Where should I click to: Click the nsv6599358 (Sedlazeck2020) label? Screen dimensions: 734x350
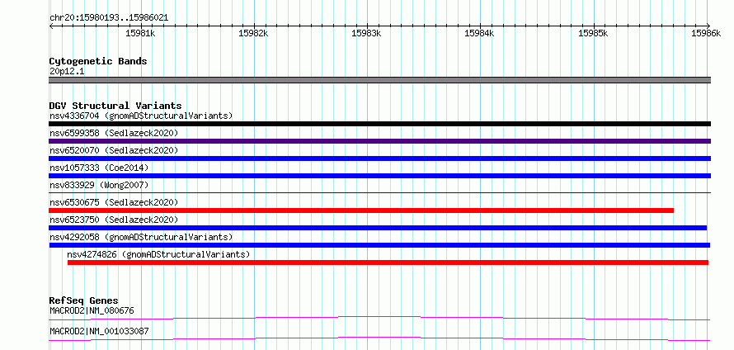pos(114,133)
